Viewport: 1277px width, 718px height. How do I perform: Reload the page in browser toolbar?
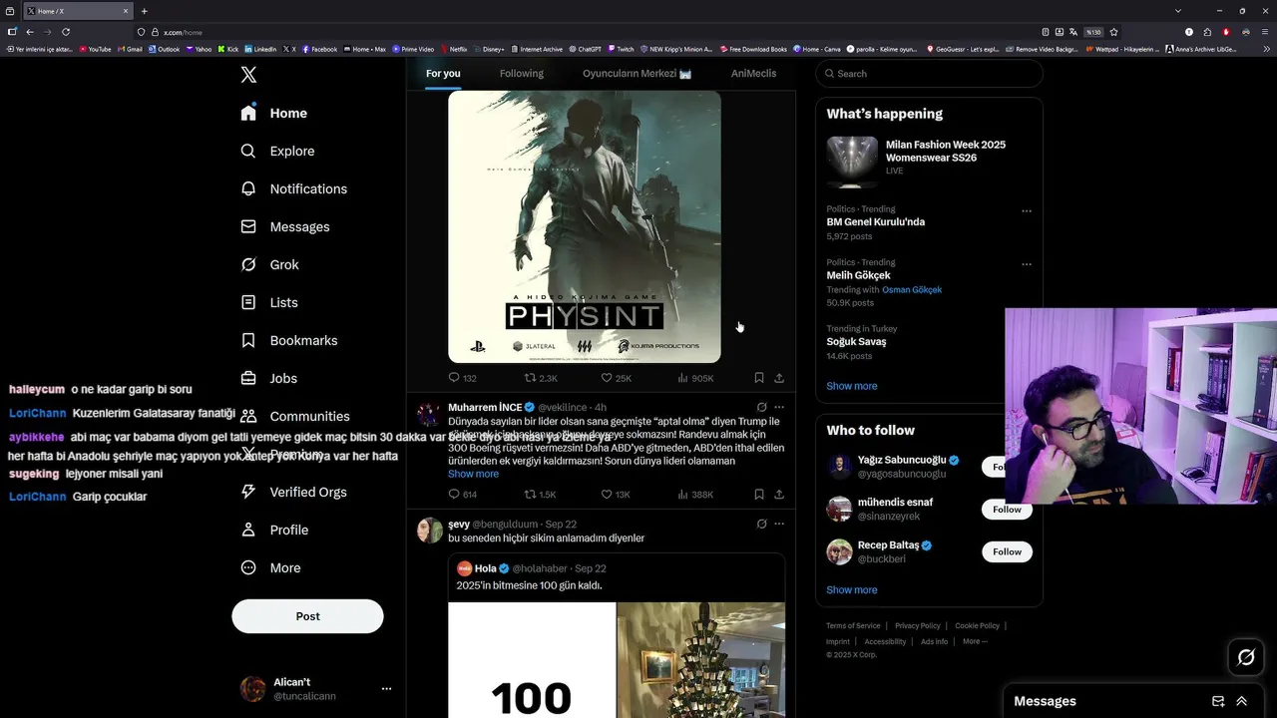(66, 32)
